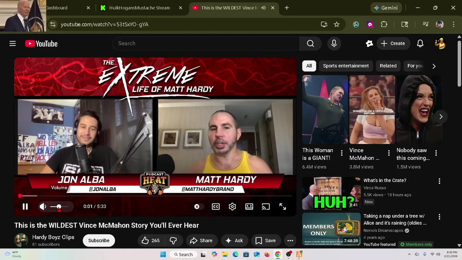Install app using the address bar icon
462x260 pixels.
[324, 24]
